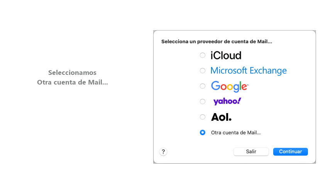Click the dialog heading Selecciona un proveedor

216,41
